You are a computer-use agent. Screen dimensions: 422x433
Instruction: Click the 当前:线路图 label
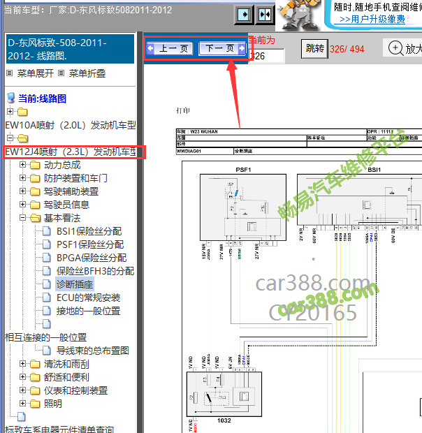tap(42, 98)
